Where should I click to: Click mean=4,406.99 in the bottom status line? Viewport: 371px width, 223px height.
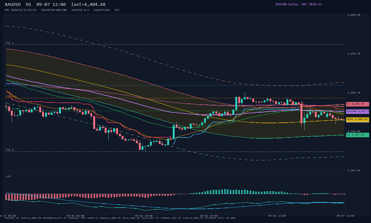coord(110,218)
